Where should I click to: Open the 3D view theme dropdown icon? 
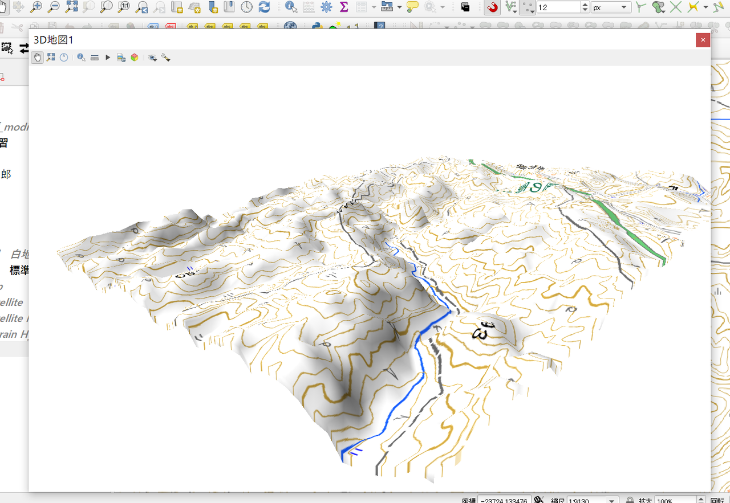point(152,58)
